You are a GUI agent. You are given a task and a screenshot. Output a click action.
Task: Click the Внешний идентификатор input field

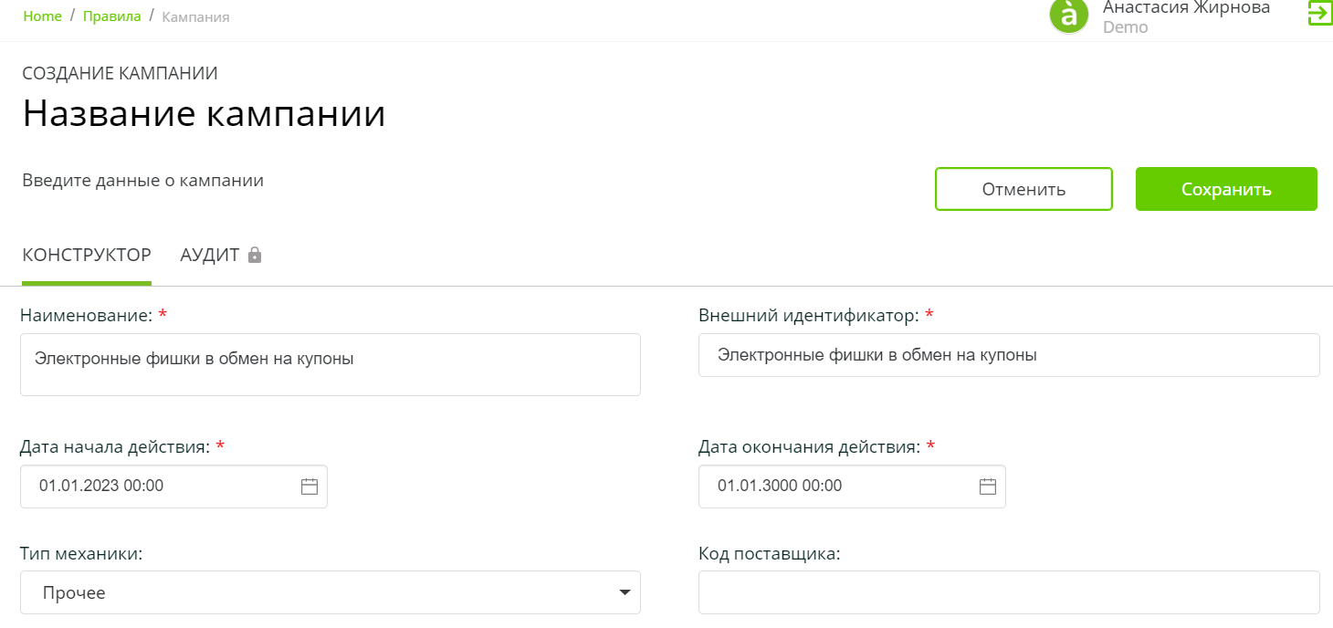tap(1009, 355)
